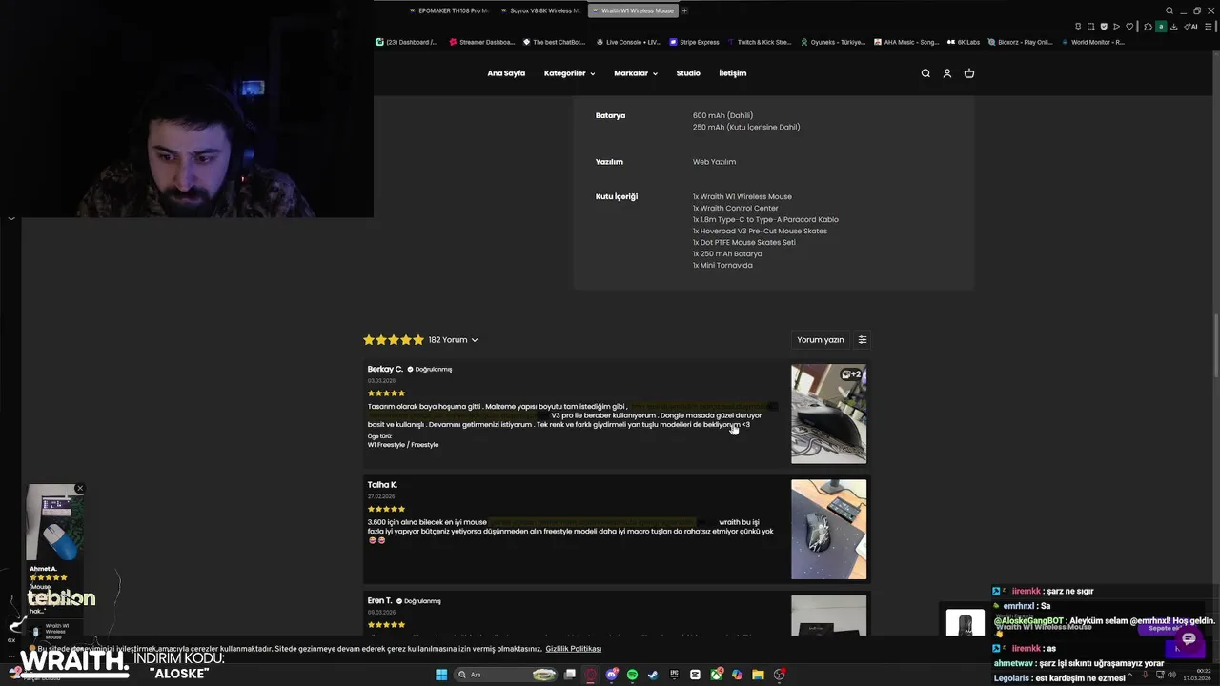Open Stripe Express bookmark
Viewport: 1220px width, 686px height.
tap(695, 42)
